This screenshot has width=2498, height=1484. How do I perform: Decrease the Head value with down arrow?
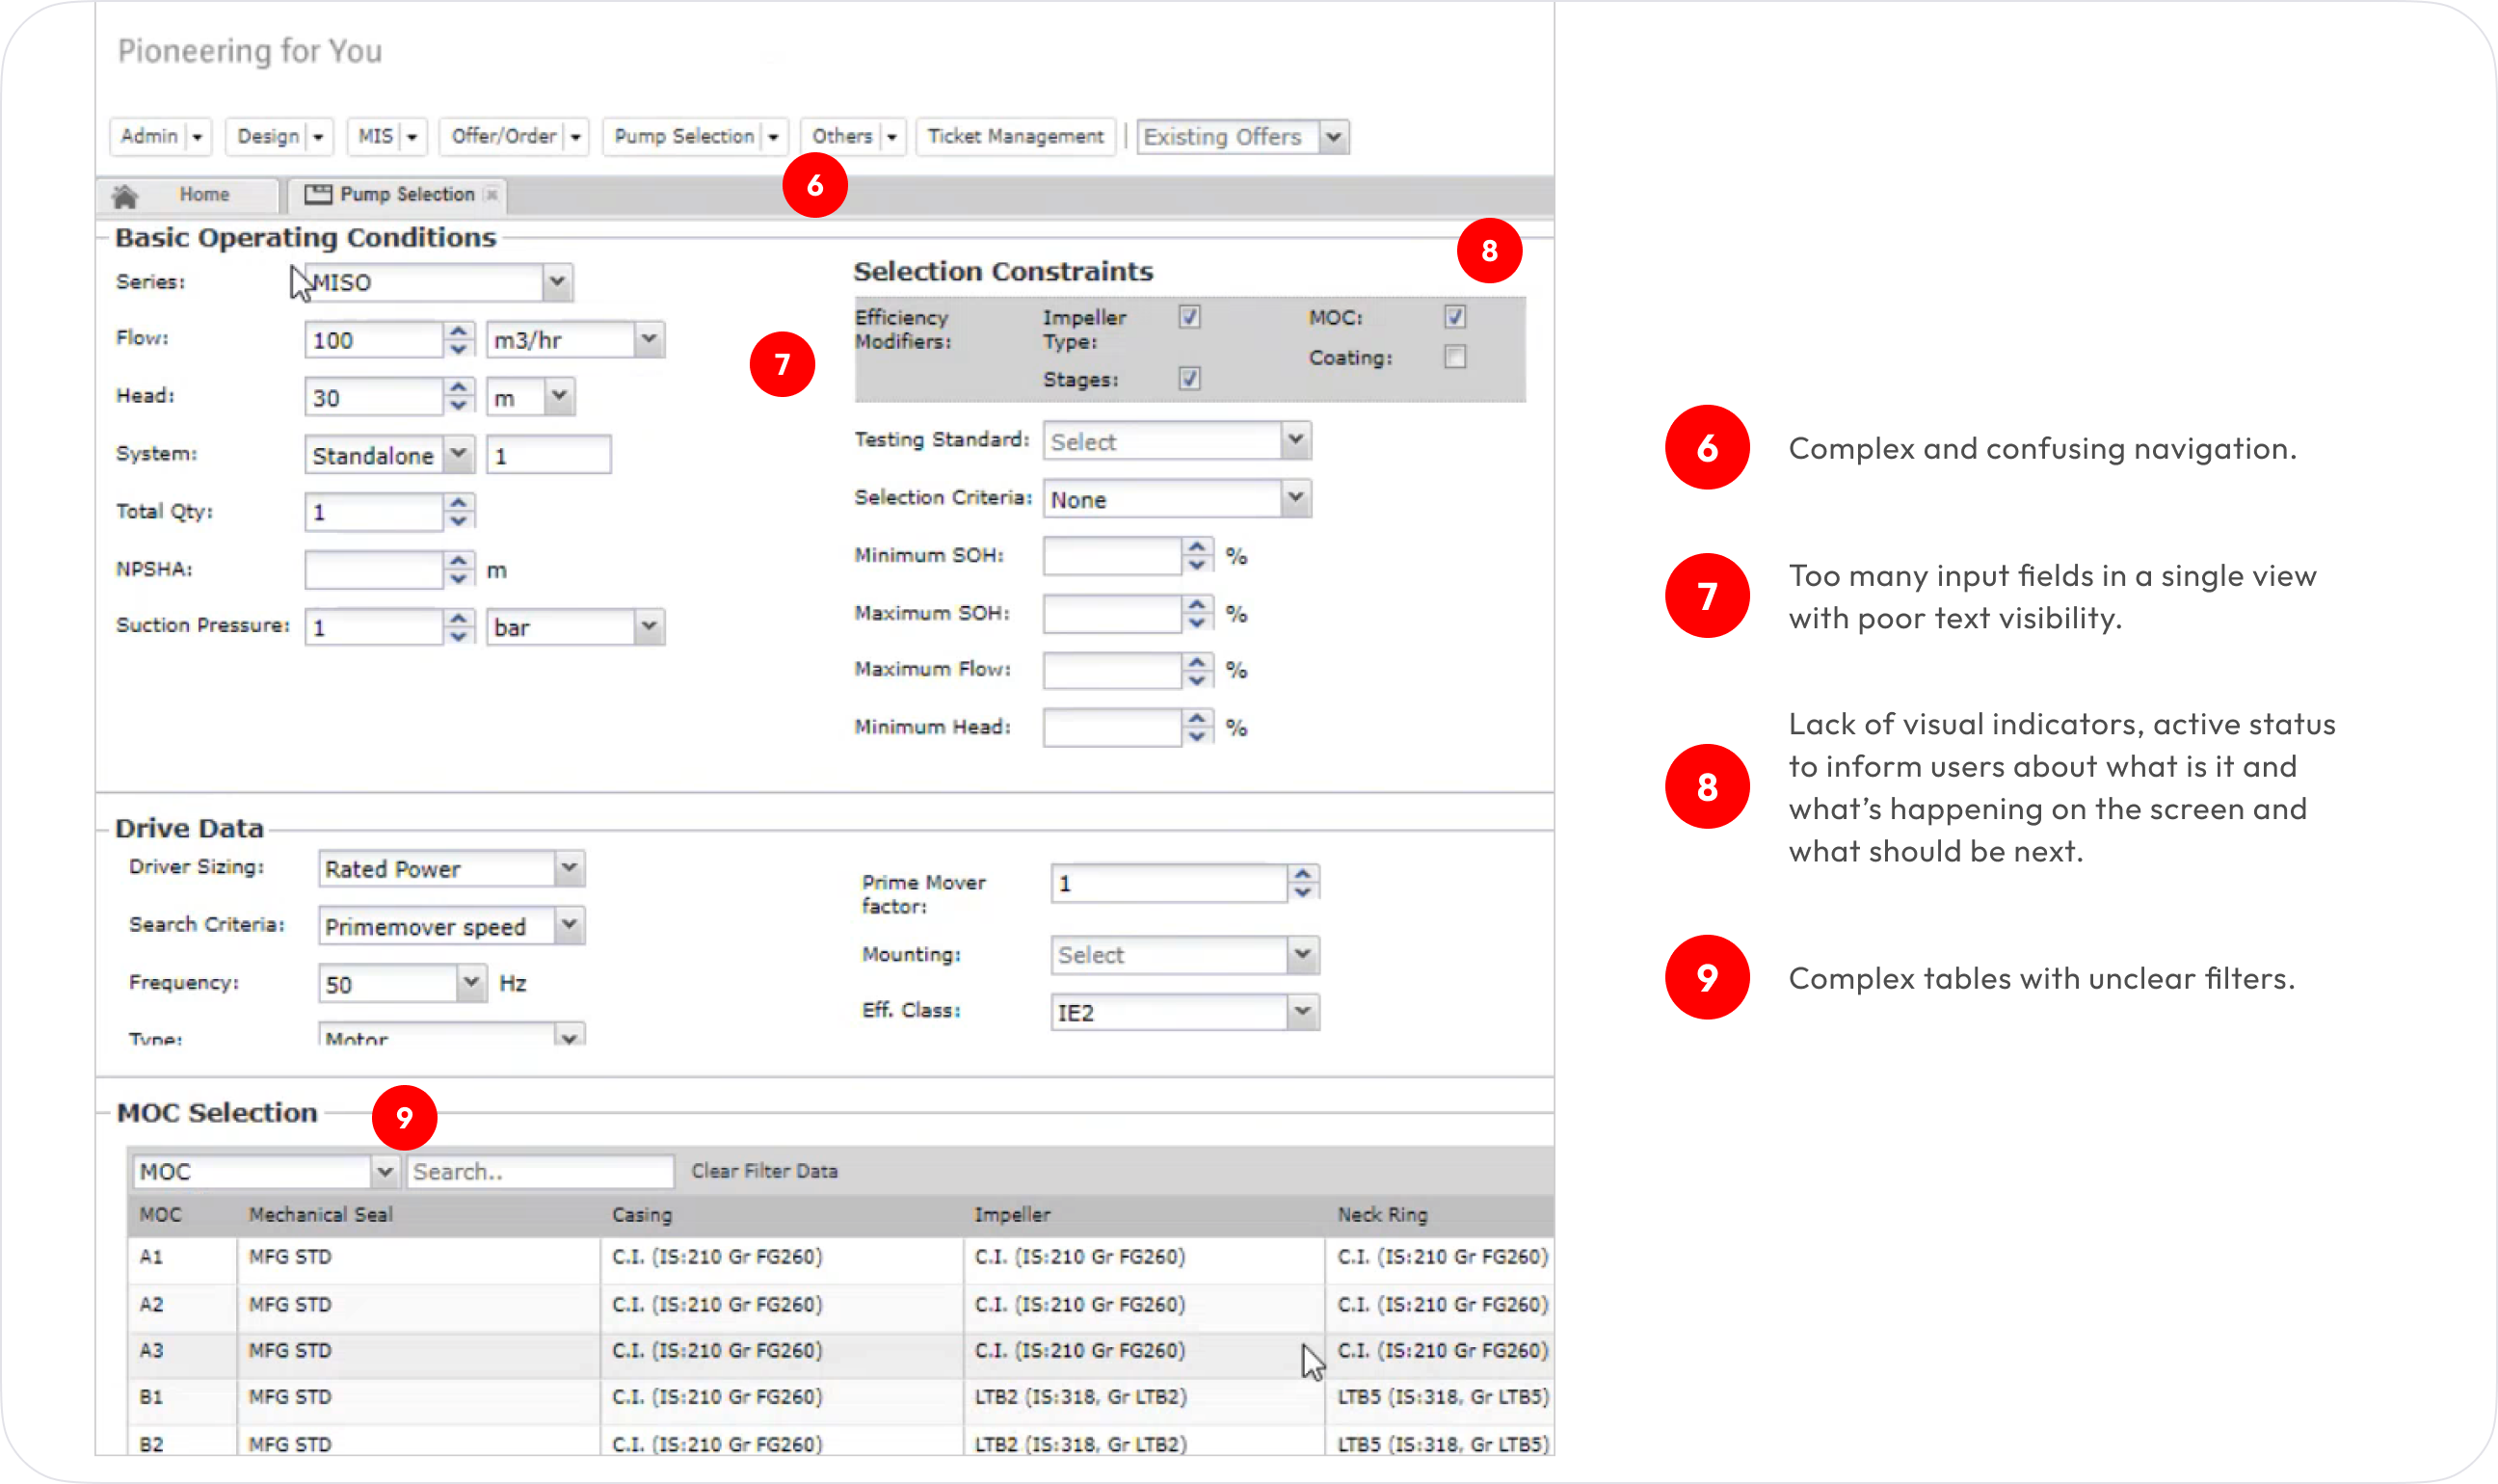(458, 406)
